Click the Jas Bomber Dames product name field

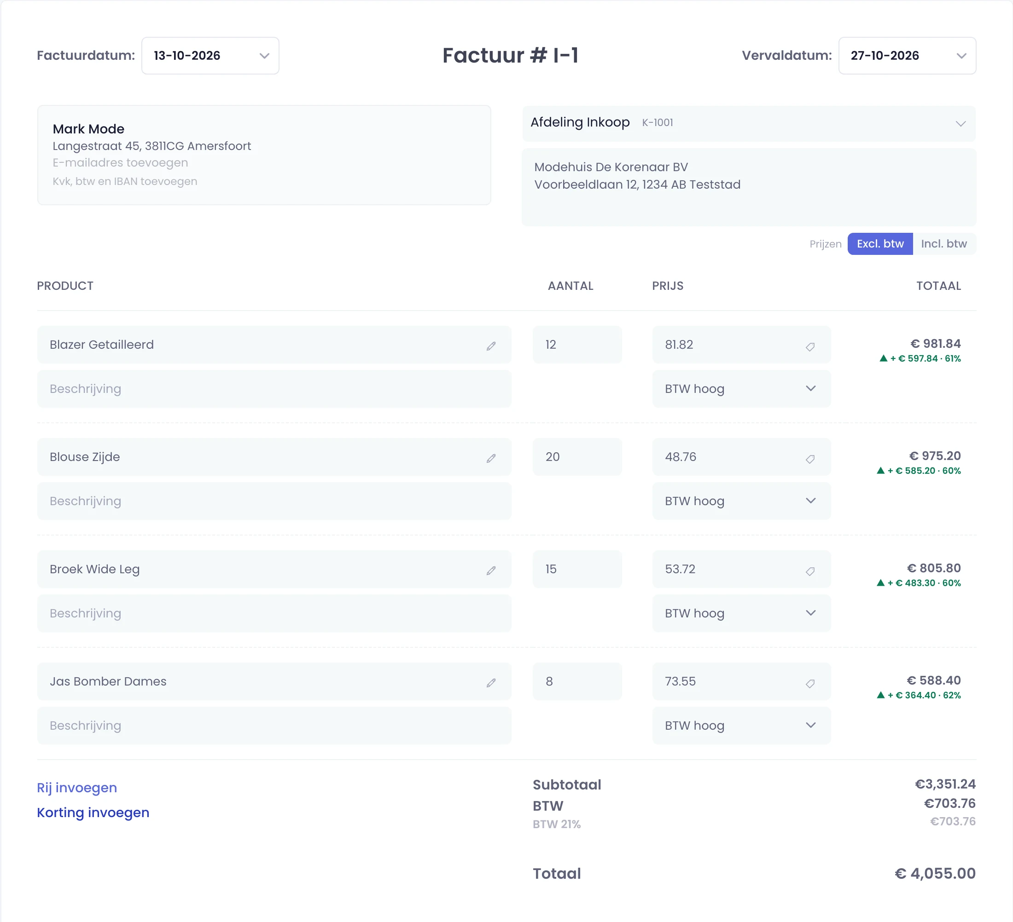point(274,681)
